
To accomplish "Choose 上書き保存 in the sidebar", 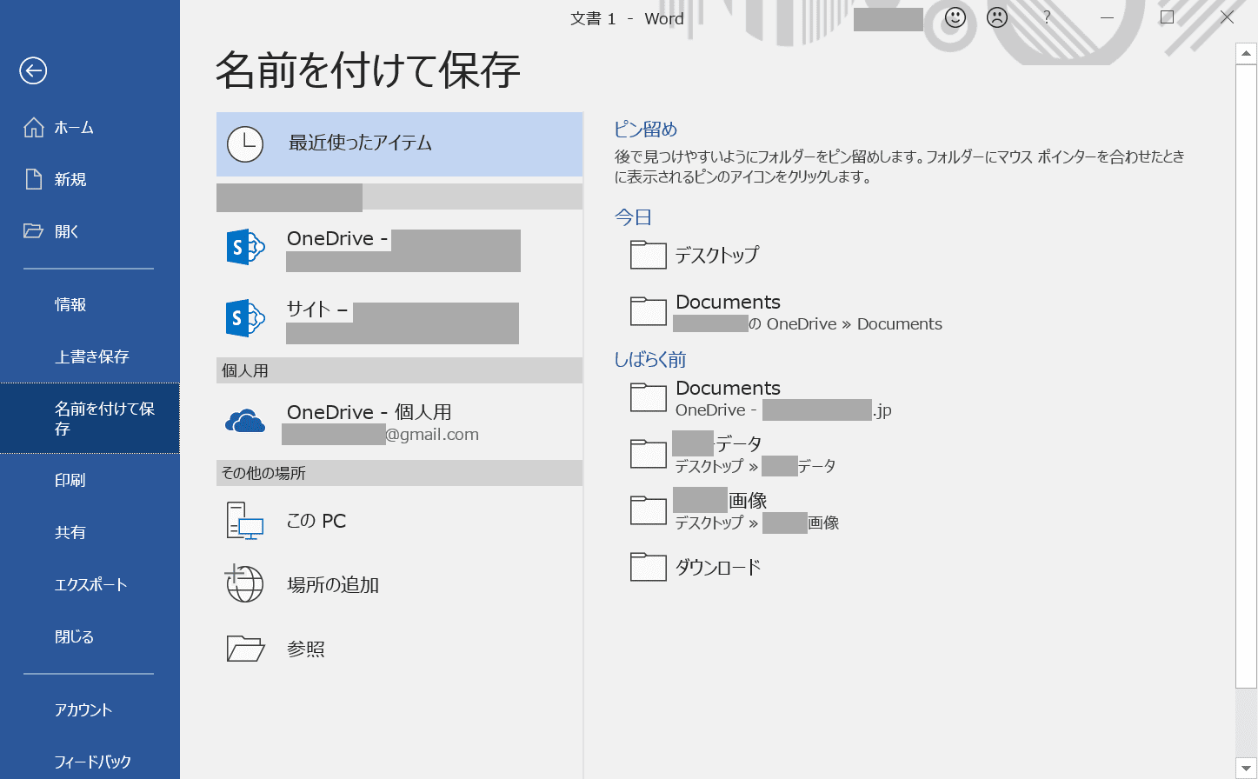I will [90, 356].
